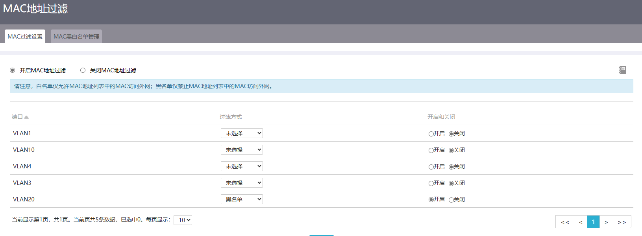Select 关闭MAC地址过滤 radio button
Image resolution: width=642 pixels, height=236 pixels.
click(83, 70)
